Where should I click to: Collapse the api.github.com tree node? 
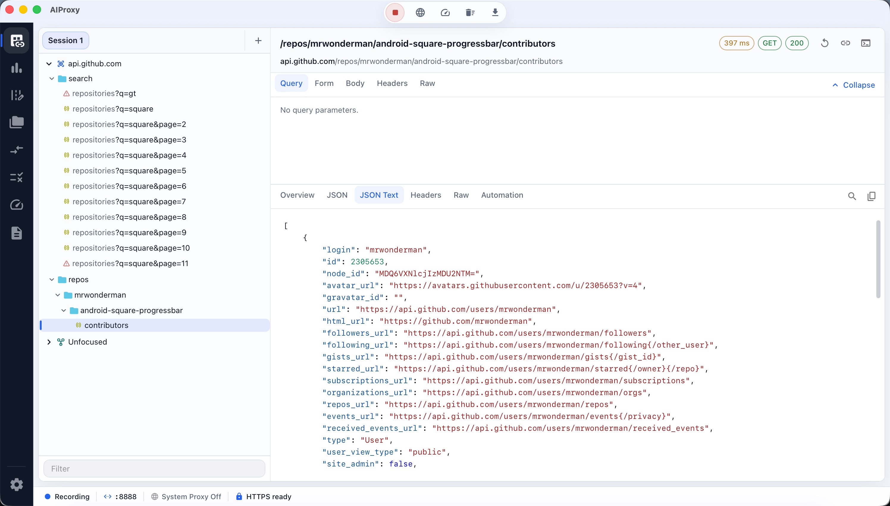[x=49, y=64]
